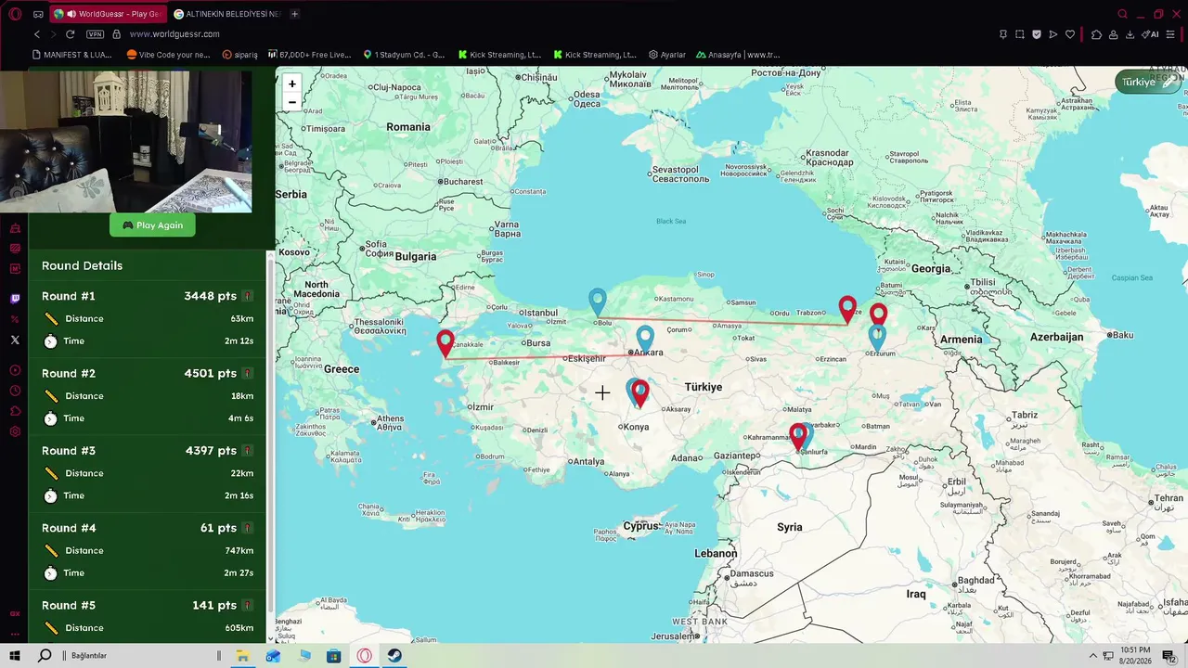Open Anasayfa bookmark
The width and height of the screenshot is (1188, 668).
(x=738, y=55)
